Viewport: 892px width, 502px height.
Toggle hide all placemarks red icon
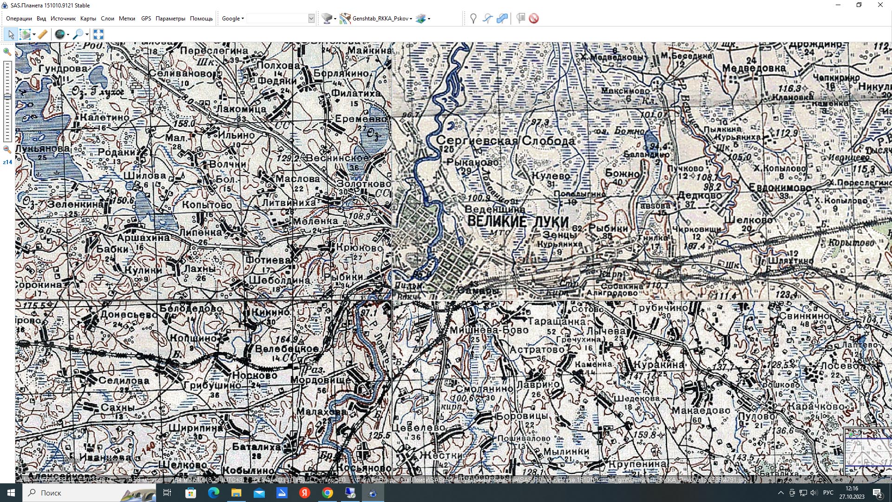coord(534,19)
